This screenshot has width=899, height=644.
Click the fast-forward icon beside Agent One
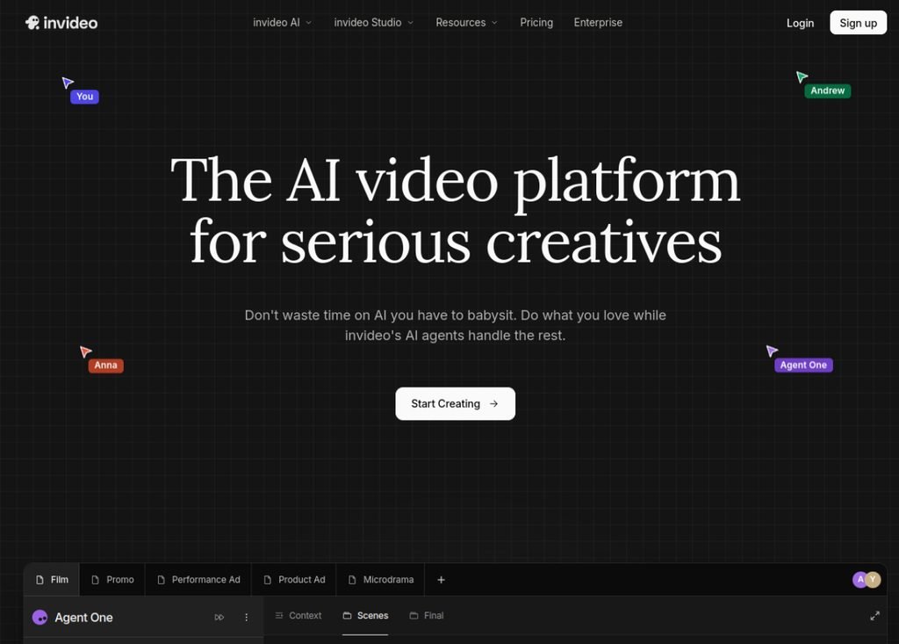219,618
